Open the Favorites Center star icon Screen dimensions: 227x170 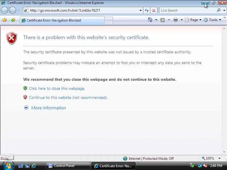click(5, 20)
